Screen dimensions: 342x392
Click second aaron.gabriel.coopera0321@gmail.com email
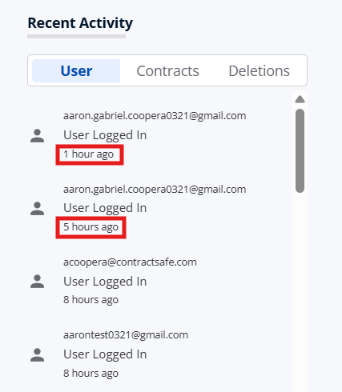[x=155, y=190]
